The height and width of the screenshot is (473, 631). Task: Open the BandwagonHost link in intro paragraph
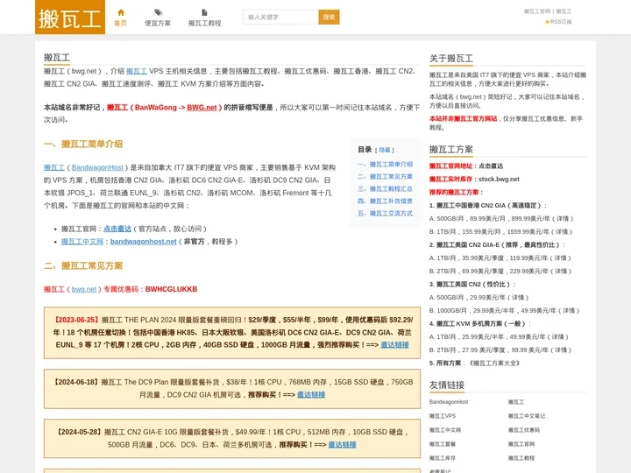97,167
